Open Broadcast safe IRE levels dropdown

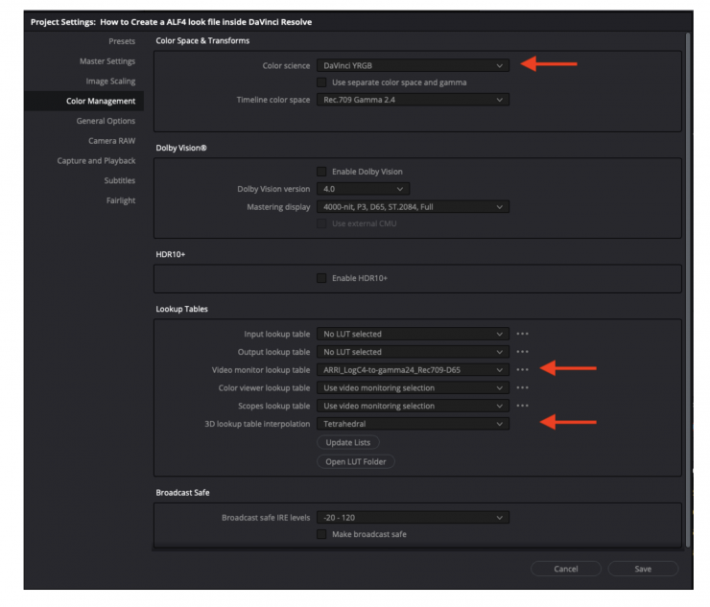point(413,517)
